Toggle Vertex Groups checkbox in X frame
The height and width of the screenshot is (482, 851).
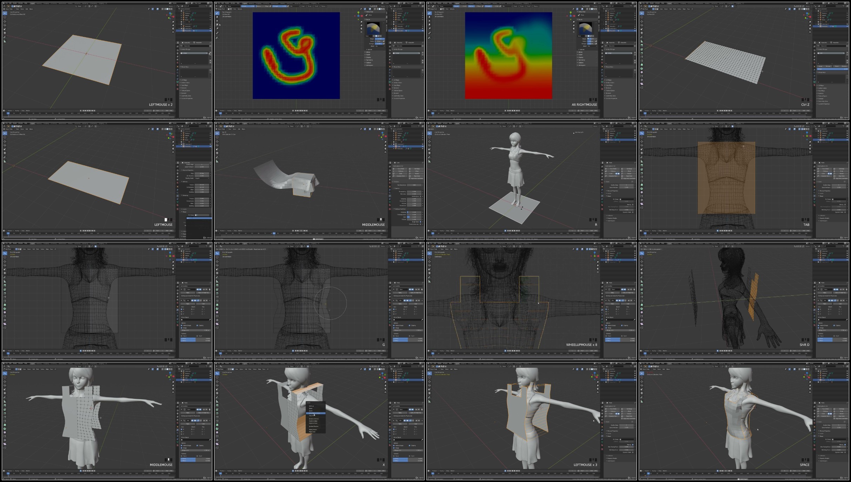[394, 445]
